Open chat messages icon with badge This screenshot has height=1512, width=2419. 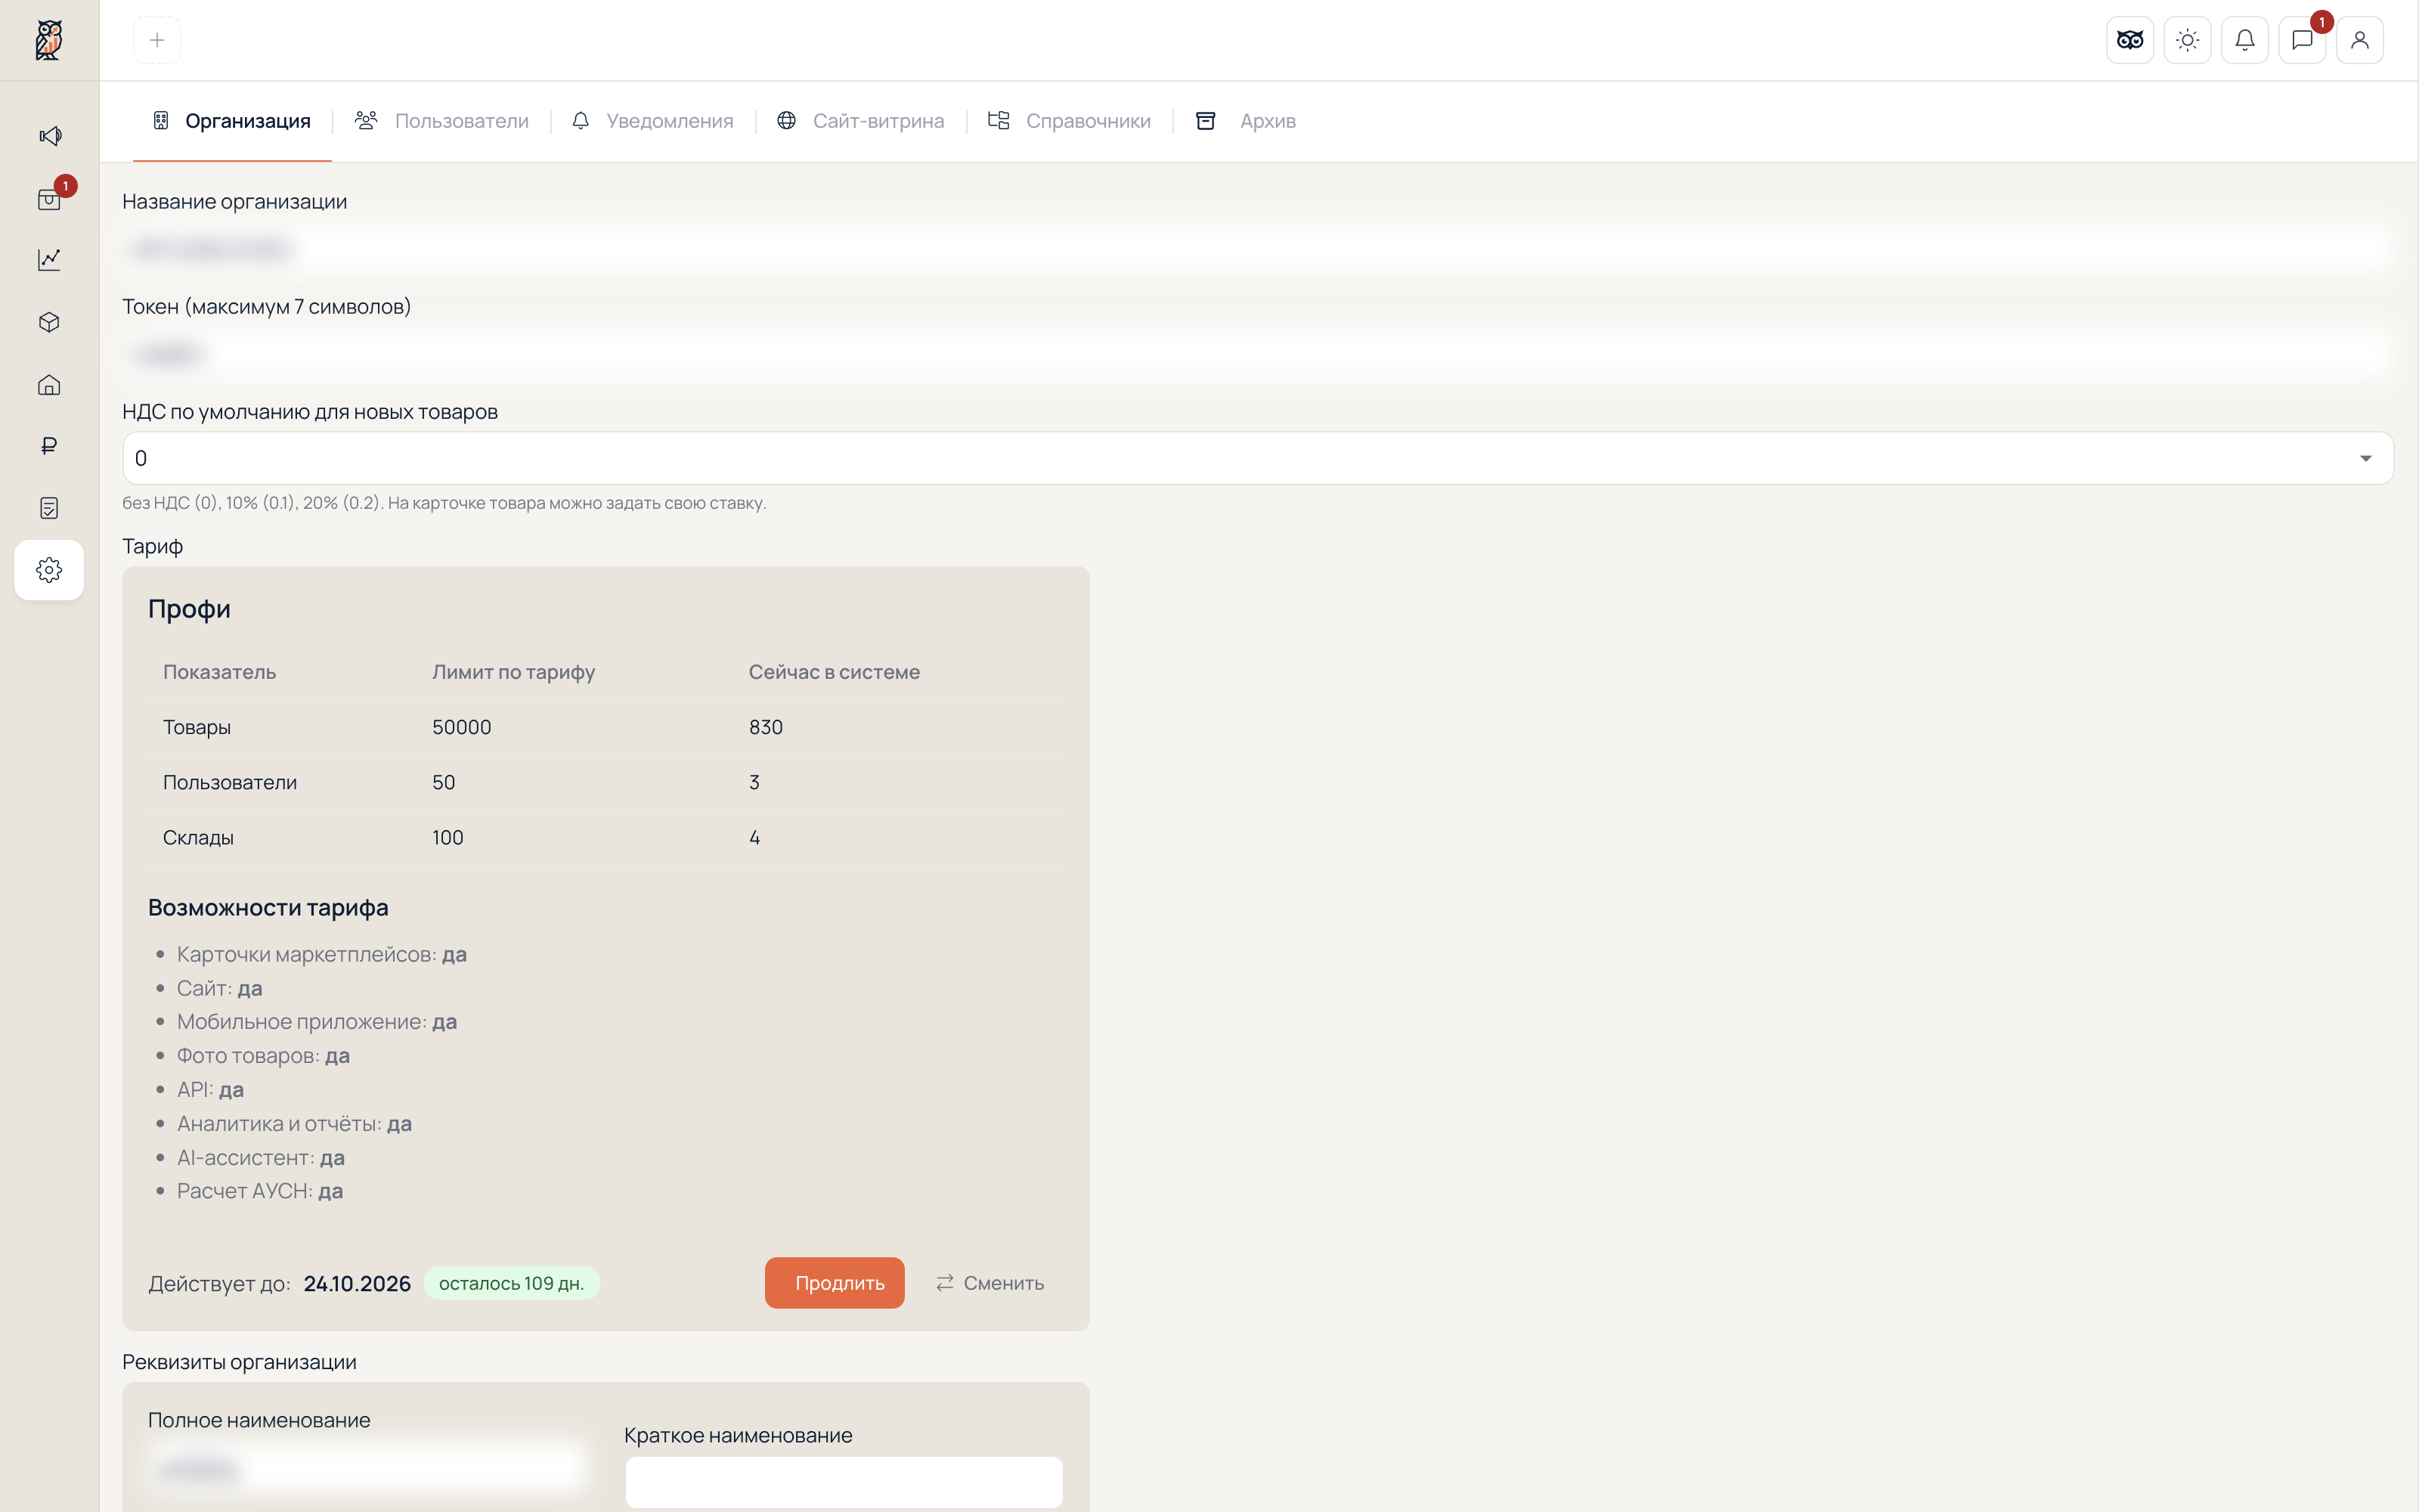coord(2302,40)
